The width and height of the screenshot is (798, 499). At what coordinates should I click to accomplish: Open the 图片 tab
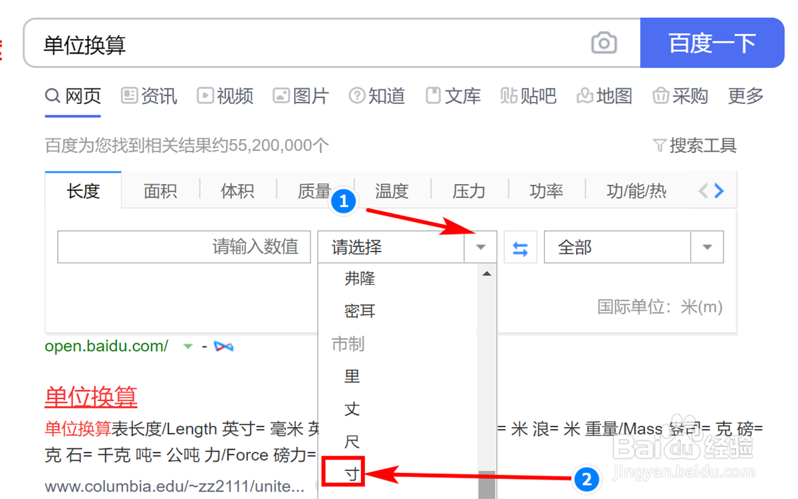pos(301,96)
